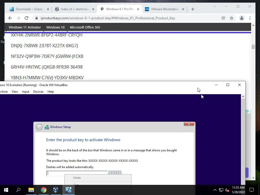Reload the iproductkeys page
Image resolution: width=260 pixels, height=195 pixels.
point(26,18)
